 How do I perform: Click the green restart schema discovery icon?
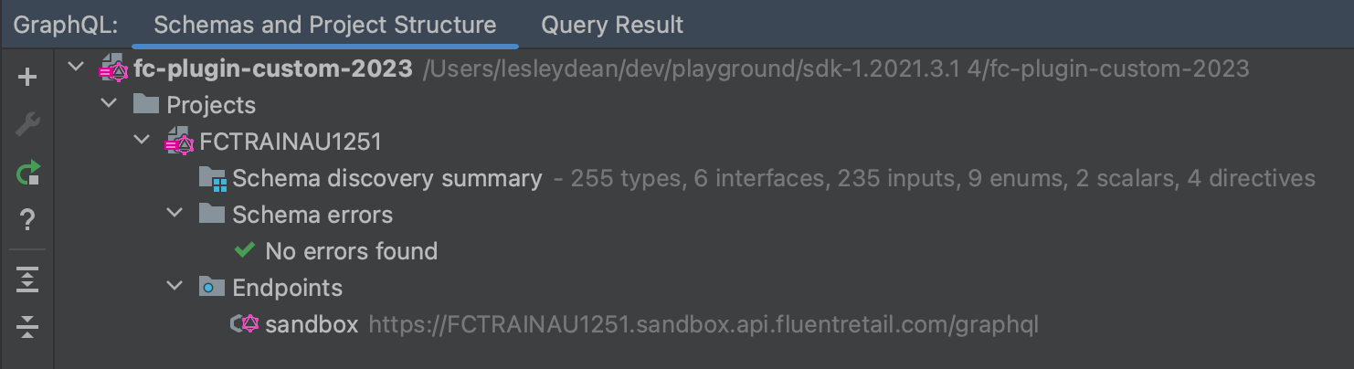tap(27, 173)
